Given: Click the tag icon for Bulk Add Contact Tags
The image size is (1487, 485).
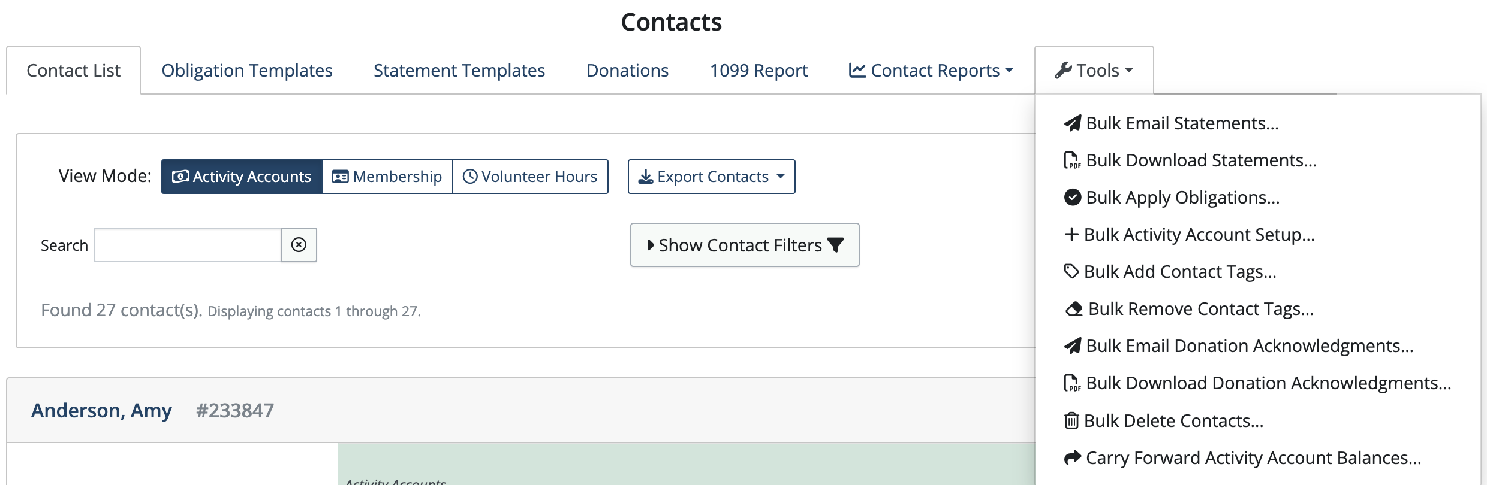Looking at the screenshot, I should pos(1071,271).
